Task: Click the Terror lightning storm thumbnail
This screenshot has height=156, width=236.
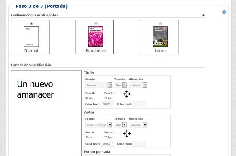Action: [x=160, y=36]
